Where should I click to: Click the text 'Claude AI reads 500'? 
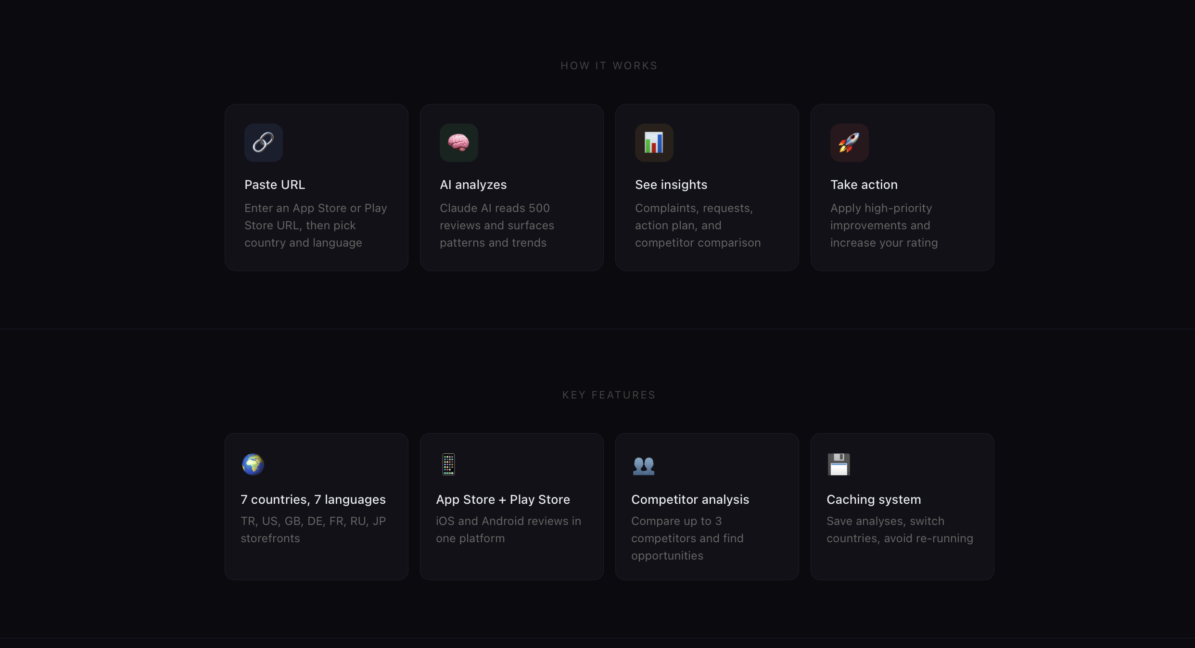pyautogui.click(x=495, y=208)
